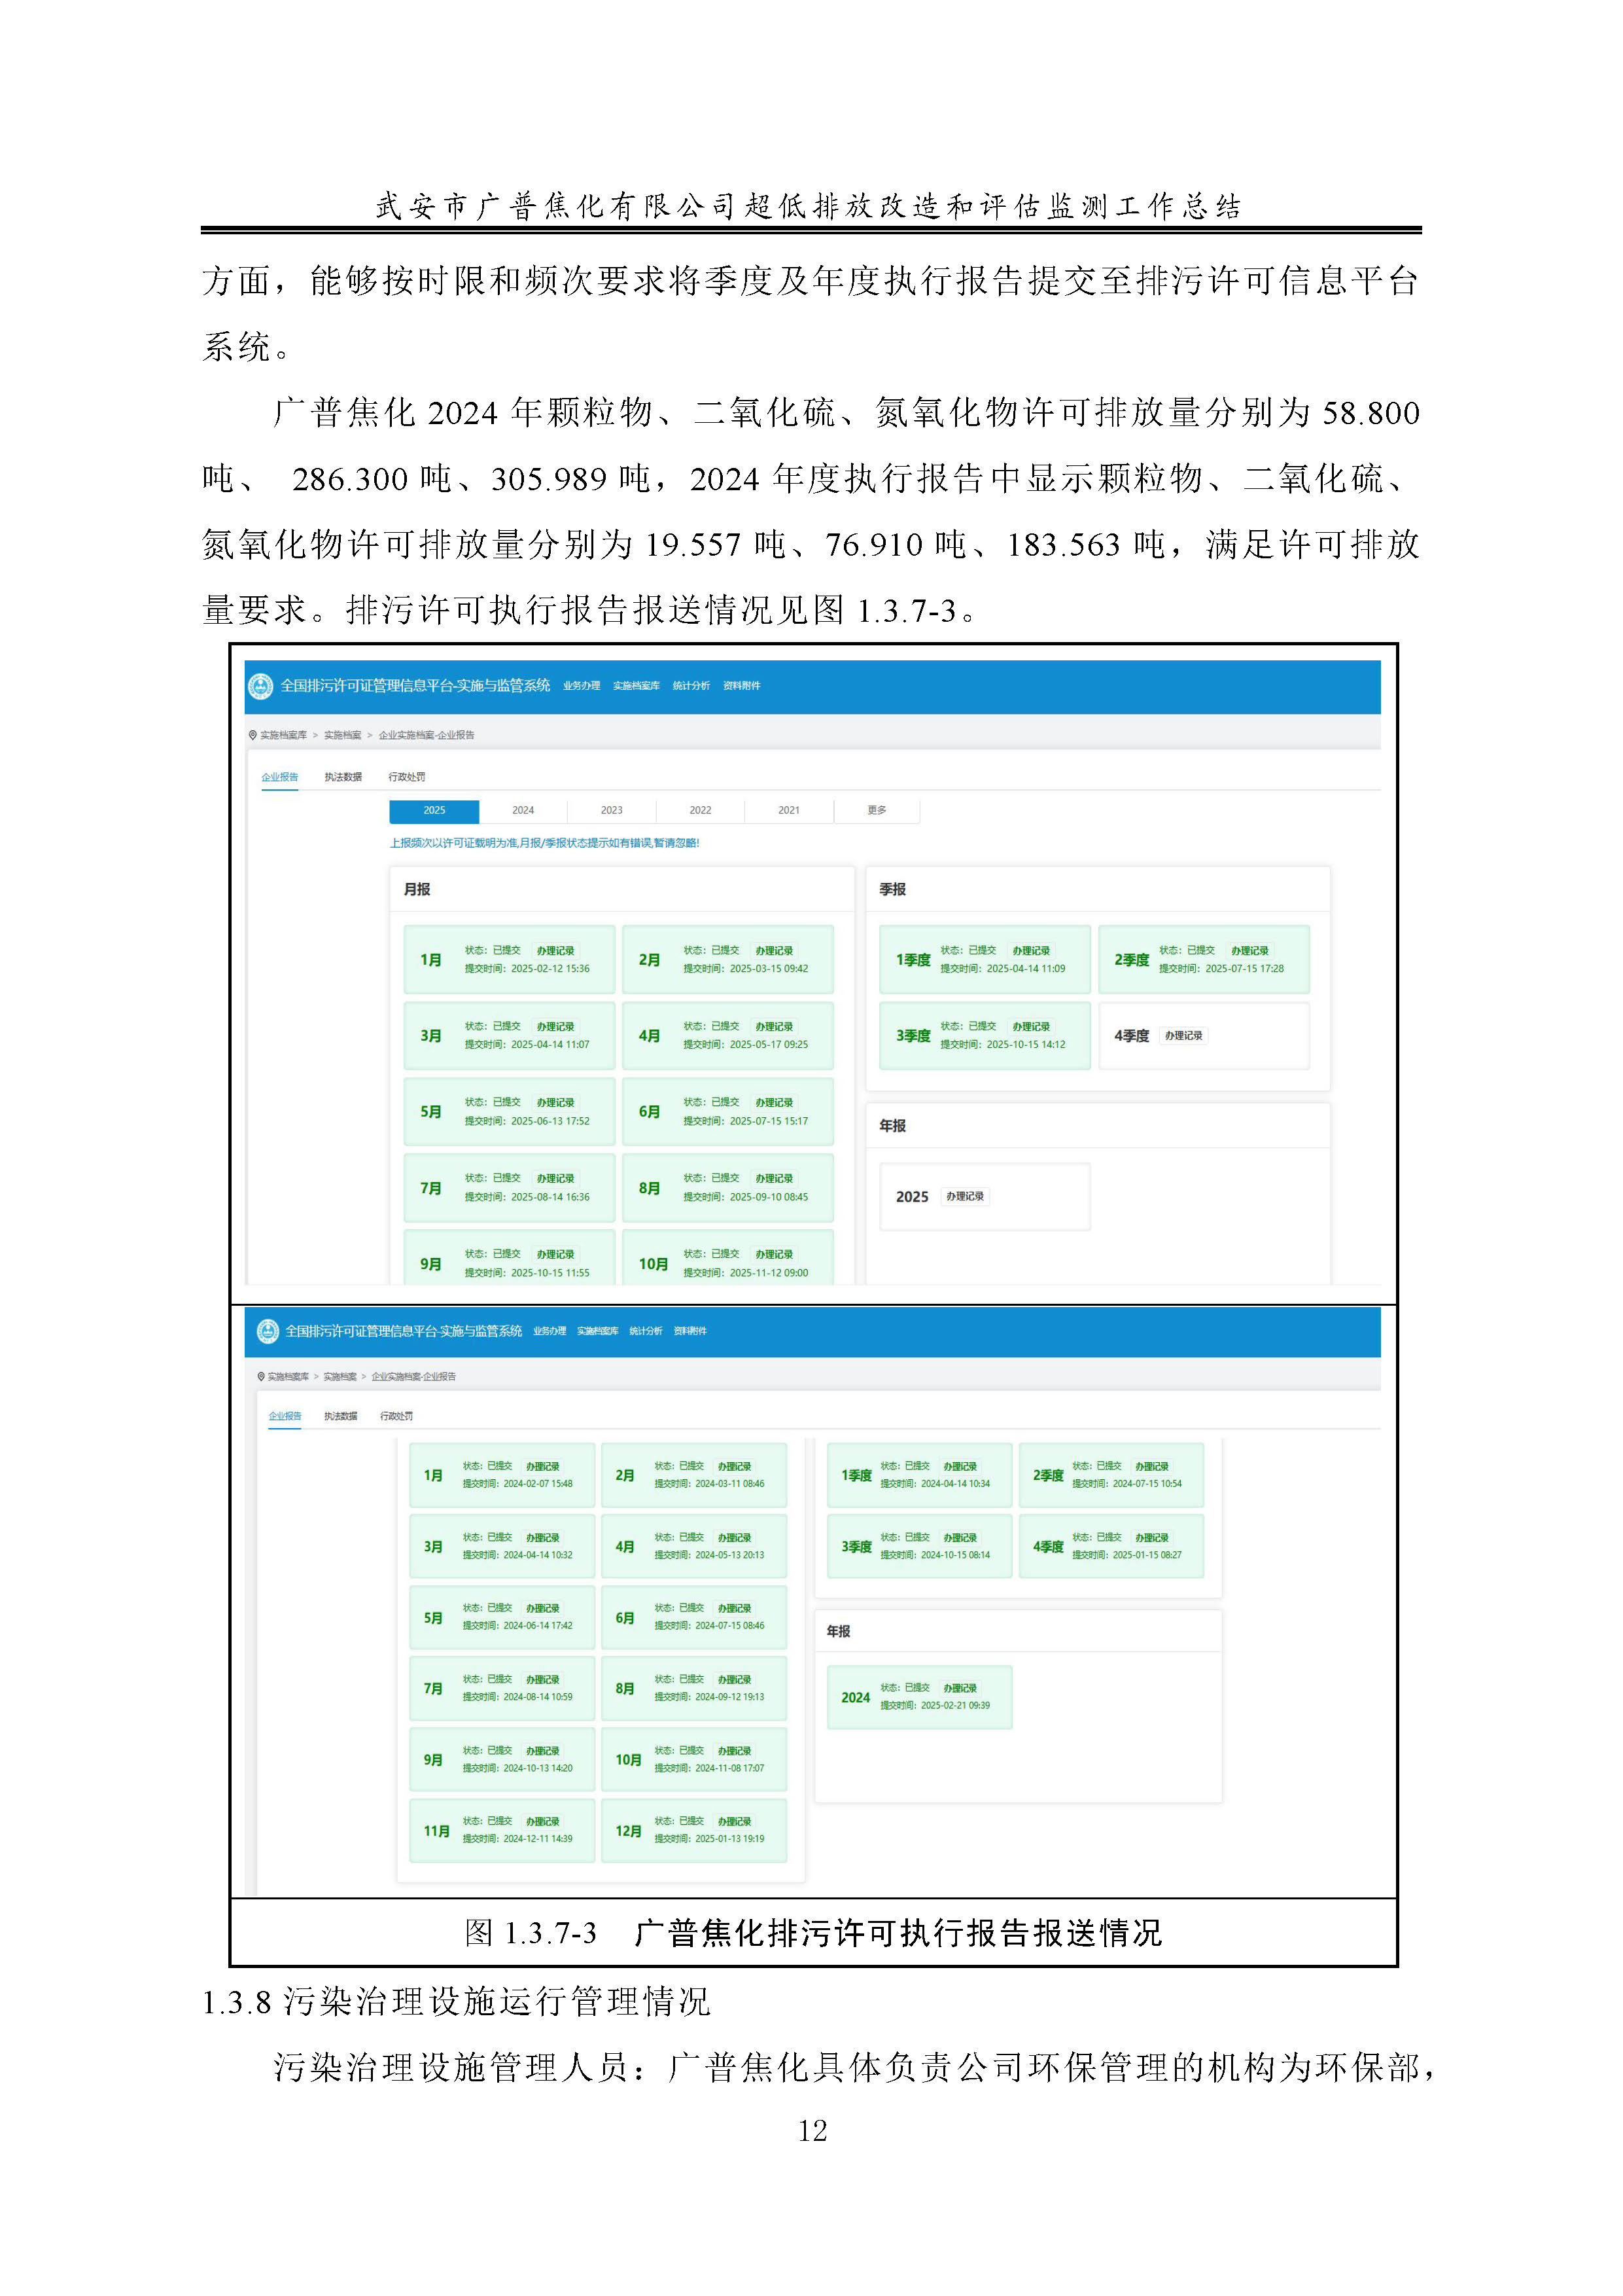This screenshot has height=2296, width=1623.
Task: Click the 2024-08-14 10:59 submit time for 7月
Action: click(538, 1697)
